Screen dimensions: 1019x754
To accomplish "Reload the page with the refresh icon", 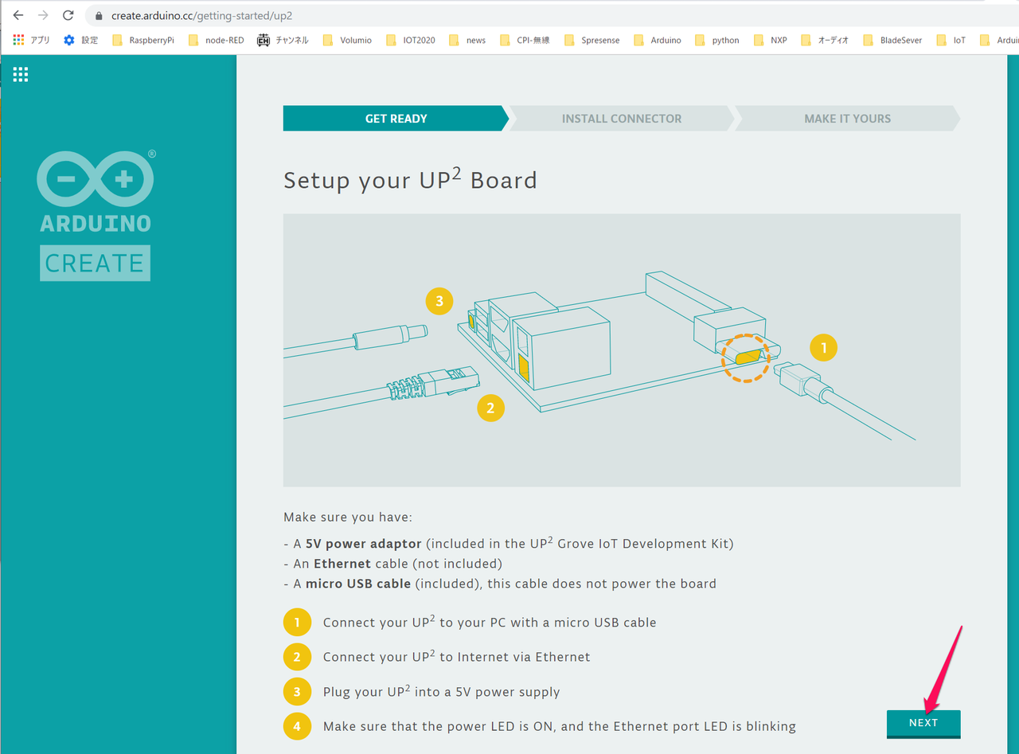I will click(x=68, y=15).
